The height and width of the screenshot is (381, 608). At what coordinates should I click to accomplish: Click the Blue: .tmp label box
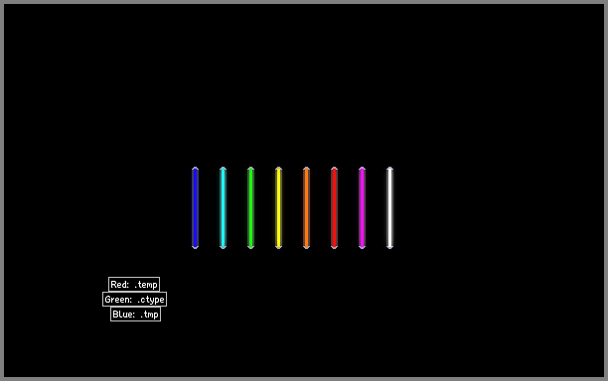(135, 314)
